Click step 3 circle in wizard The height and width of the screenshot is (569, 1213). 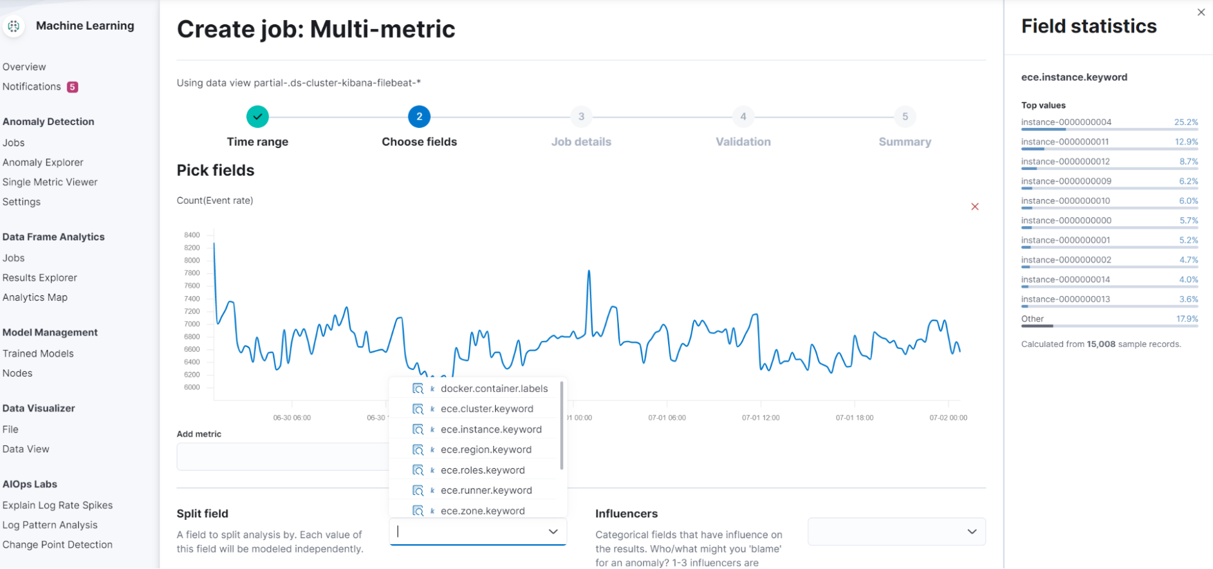click(x=581, y=116)
